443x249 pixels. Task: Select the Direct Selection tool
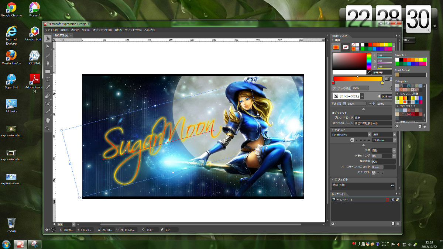pyautogui.click(x=48, y=47)
